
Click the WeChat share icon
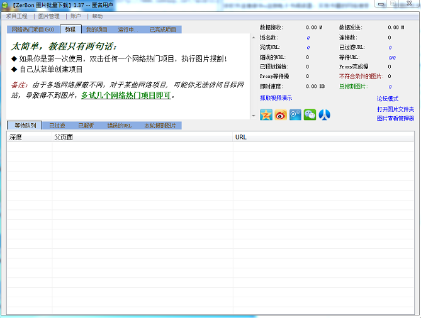[310, 114]
